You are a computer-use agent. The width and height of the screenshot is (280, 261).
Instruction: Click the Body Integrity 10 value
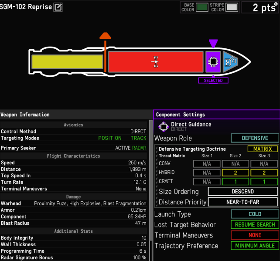tap(144, 238)
